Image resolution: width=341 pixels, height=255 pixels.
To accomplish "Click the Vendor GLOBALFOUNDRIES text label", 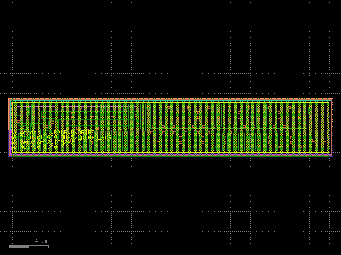I will [x=54, y=133].
